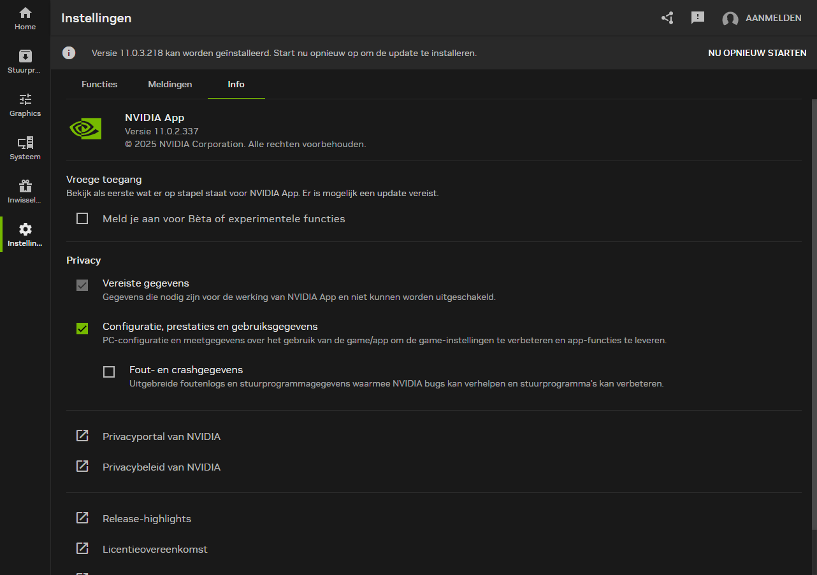Open the feedback icon in the top bar
The image size is (817, 575).
click(x=698, y=18)
